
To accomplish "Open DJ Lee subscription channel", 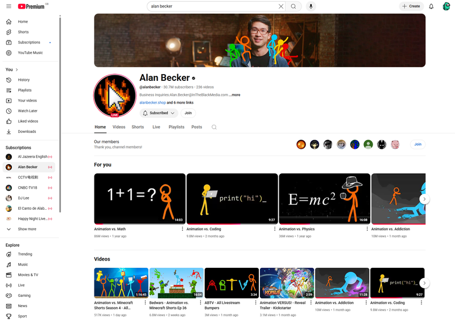I will (x=29, y=198).
